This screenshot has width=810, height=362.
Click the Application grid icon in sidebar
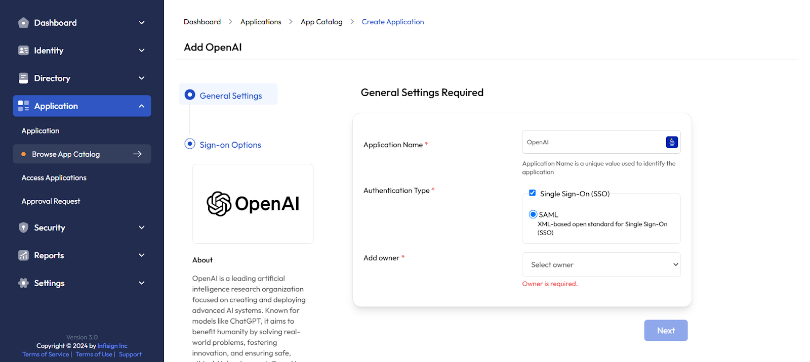[x=23, y=106]
